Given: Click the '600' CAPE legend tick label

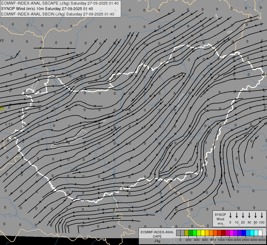Looking at the screenshot, I should pos(205,240).
